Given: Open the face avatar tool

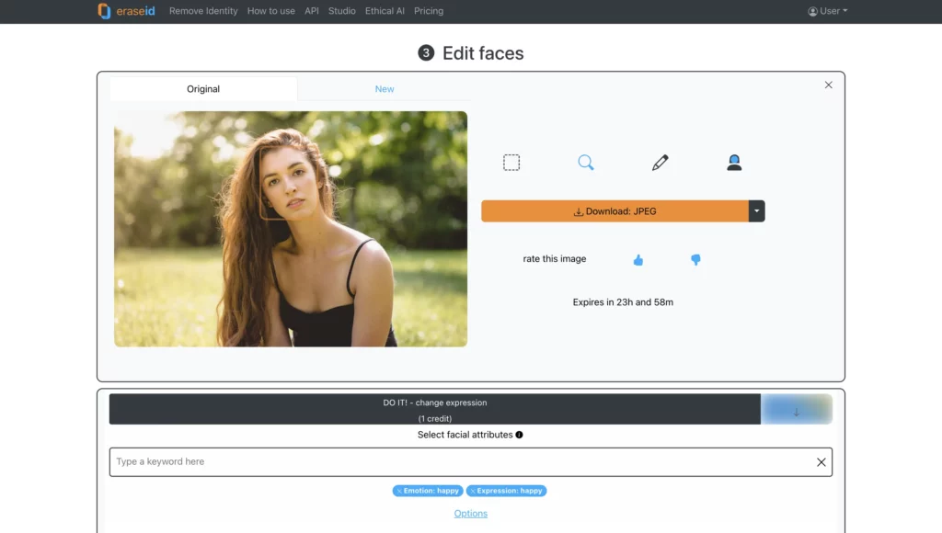Looking at the screenshot, I should tap(734, 162).
